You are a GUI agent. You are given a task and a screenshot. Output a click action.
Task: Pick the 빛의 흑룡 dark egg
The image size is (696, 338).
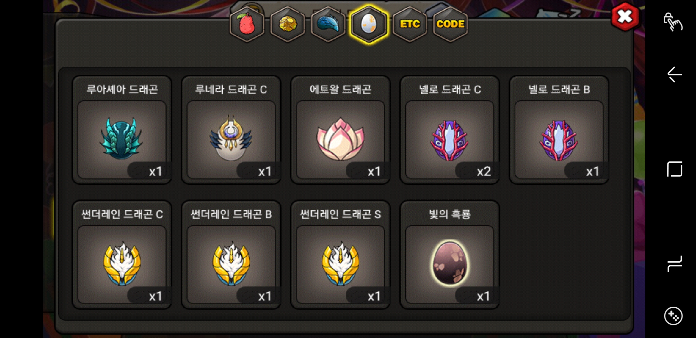[450, 255]
